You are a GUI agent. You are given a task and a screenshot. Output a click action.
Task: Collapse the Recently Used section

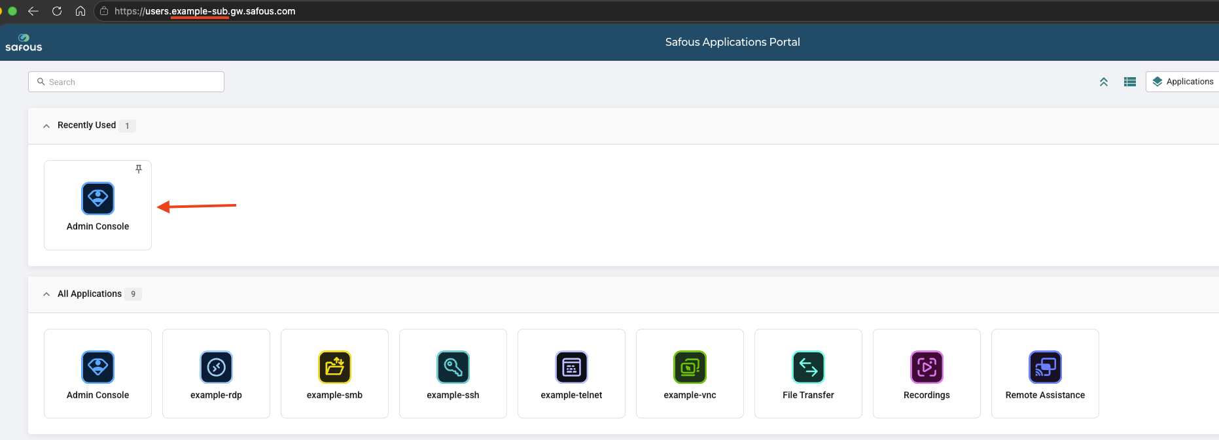(x=46, y=126)
